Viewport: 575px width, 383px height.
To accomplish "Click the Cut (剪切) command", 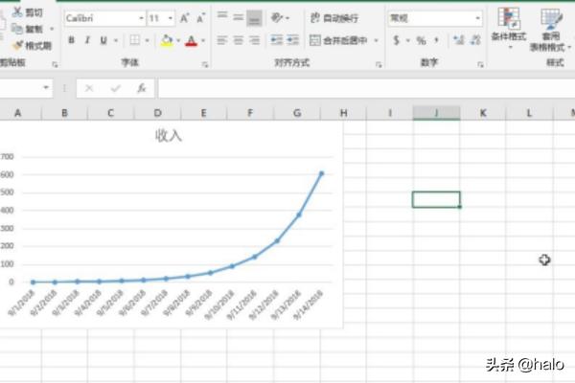I will (28, 12).
